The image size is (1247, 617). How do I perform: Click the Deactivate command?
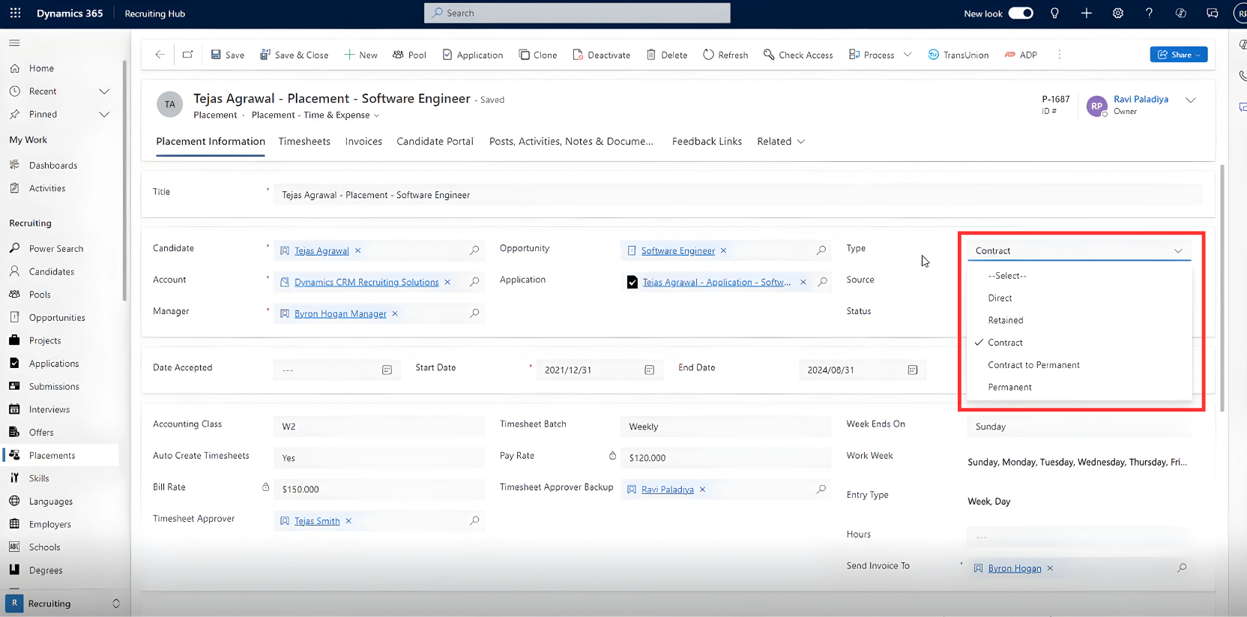click(x=601, y=55)
